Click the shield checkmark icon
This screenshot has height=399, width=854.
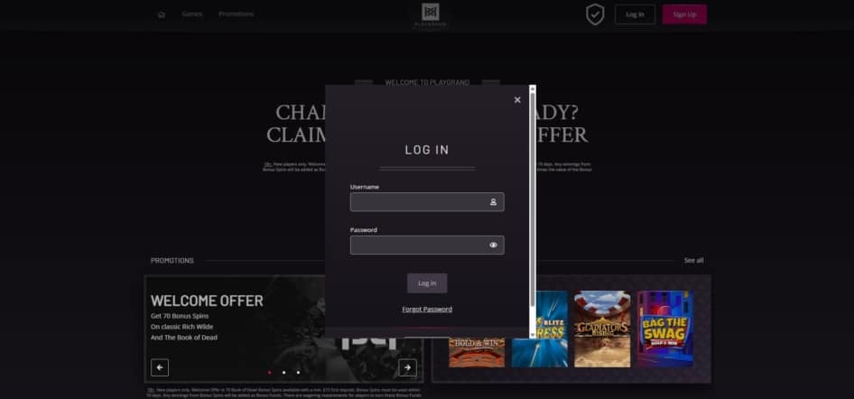(595, 14)
